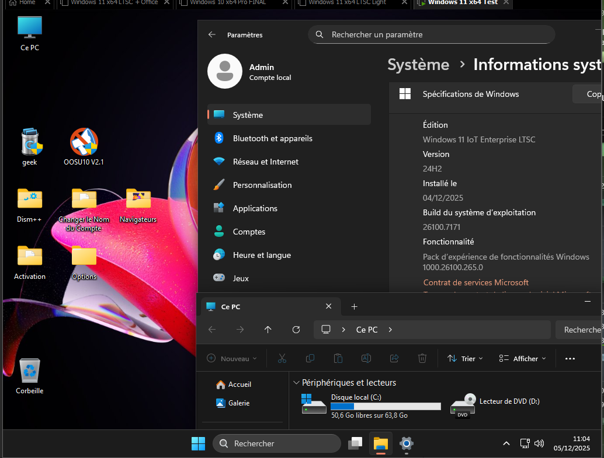Image resolution: width=604 pixels, height=458 pixels.
Task: Open the Windows Start menu button
Action: 198,443
